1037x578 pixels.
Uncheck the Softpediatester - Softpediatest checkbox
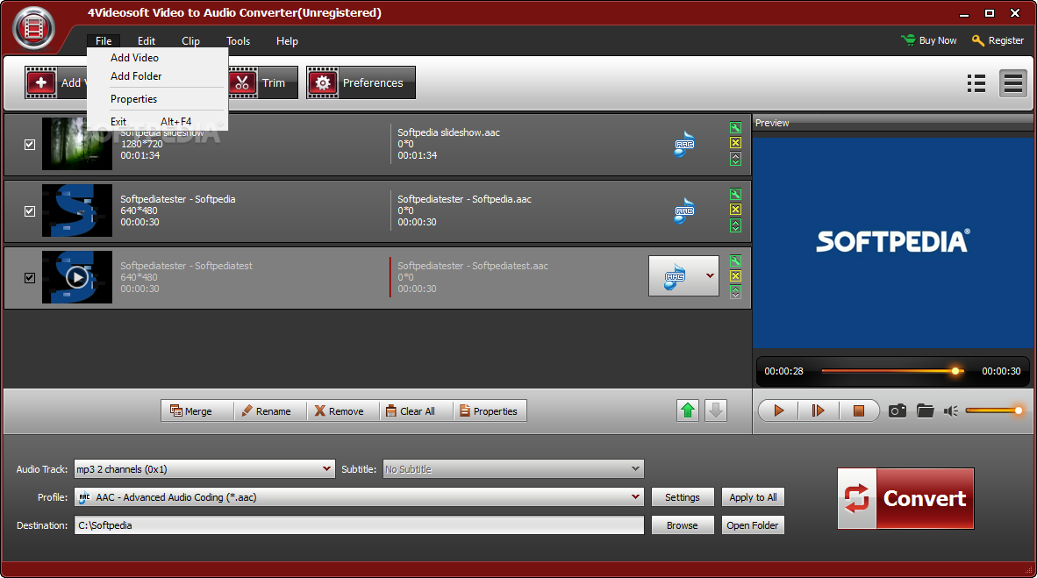(30, 278)
